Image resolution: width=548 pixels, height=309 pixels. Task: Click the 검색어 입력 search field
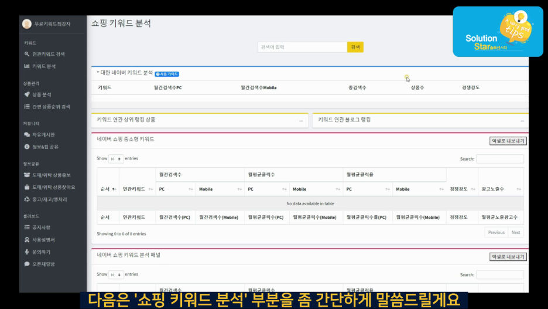point(302,47)
